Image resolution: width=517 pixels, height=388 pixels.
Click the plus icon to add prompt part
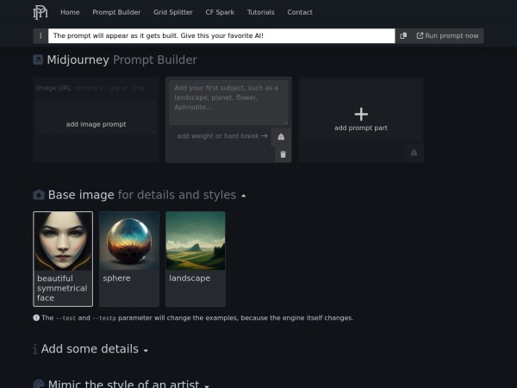tap(361, 114)
